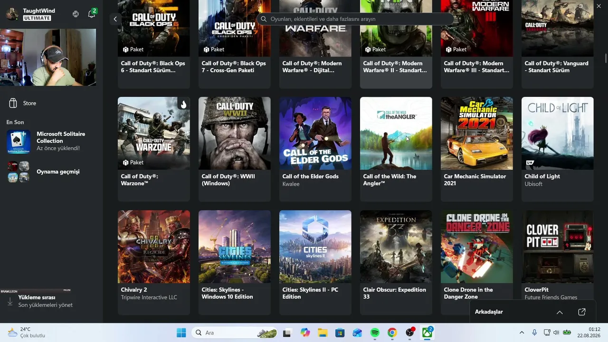Image resolution: width=608 pixels, height=342 pixels.
Task: Open Google Chrome from the taskbar
Action: pos(392,332)
